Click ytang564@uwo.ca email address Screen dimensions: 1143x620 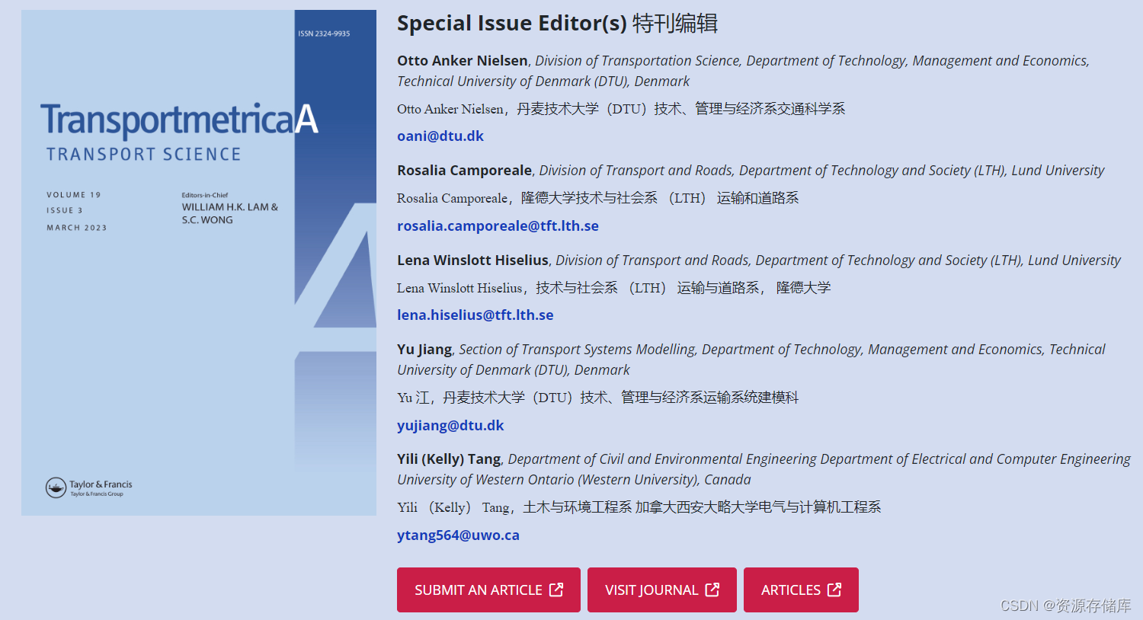point(458,535)
